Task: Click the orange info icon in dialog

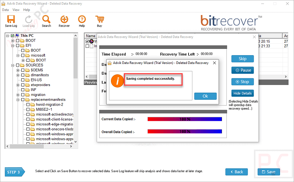Action: tap(117, 81)
